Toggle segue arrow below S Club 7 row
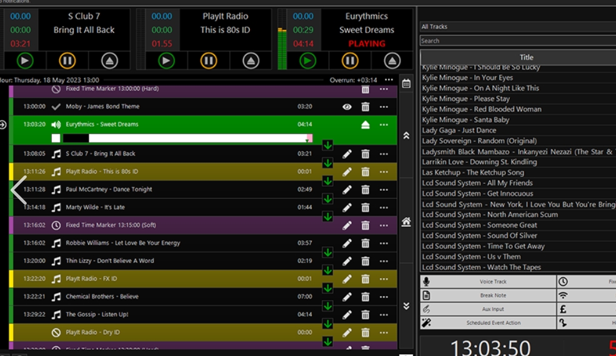 327,163
